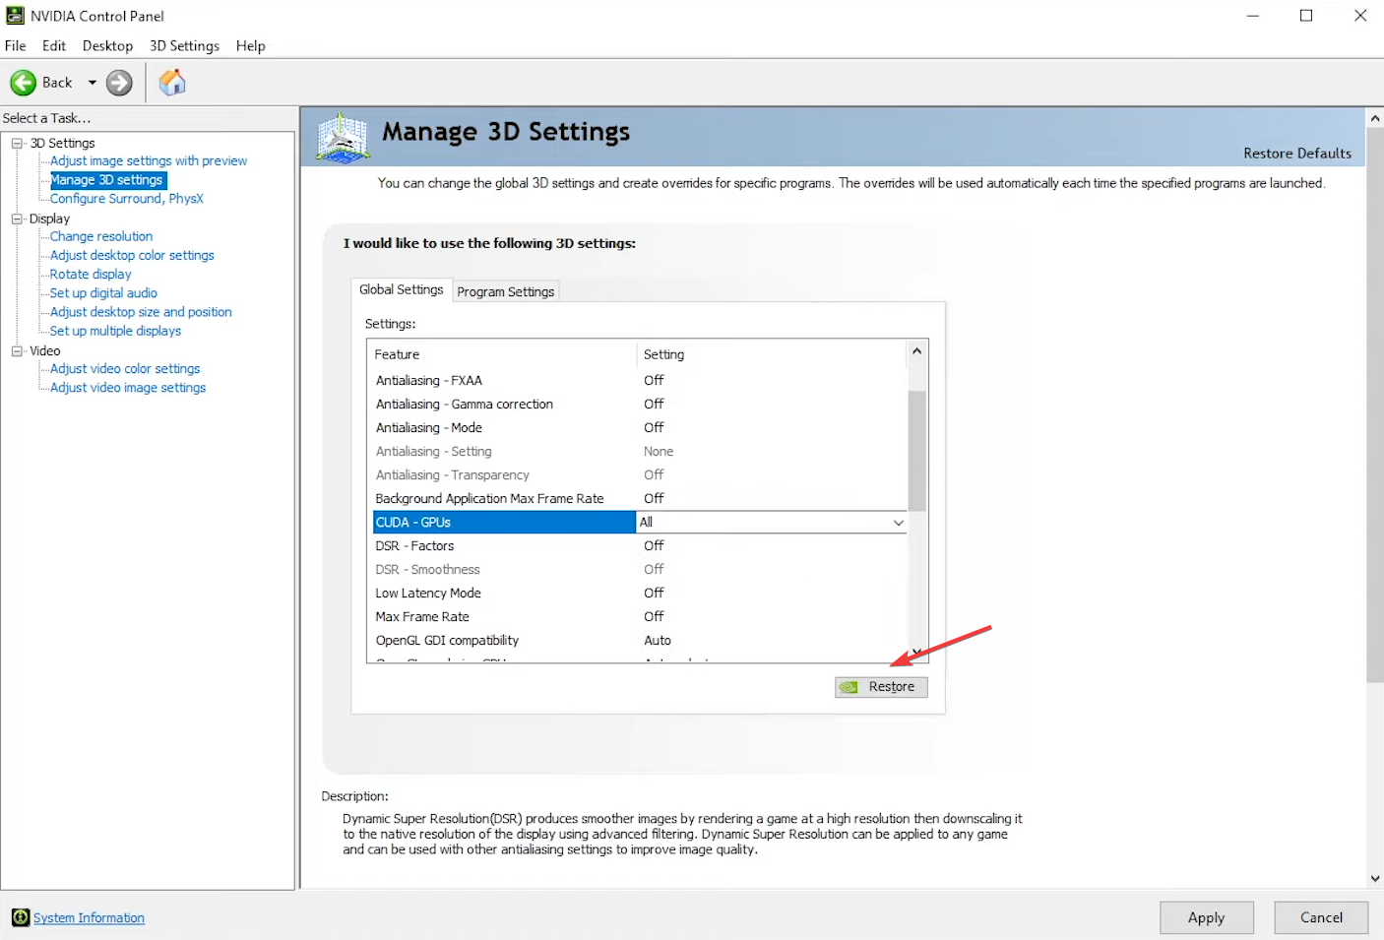Click the Setting column header

pyautogui.click(x=772, y=354)
